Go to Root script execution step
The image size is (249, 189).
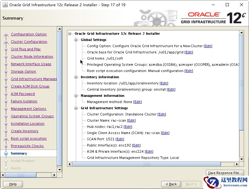pos(29,138)
